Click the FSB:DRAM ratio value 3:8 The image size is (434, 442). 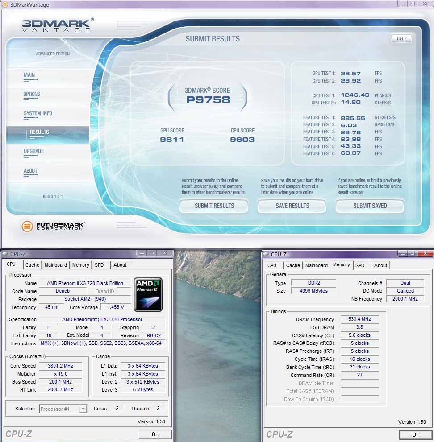359,327
